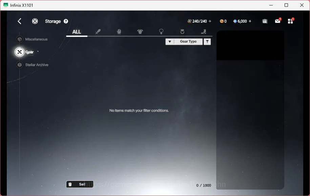Open the Storage help question mark
310x196 pixels.
[66, 21]
